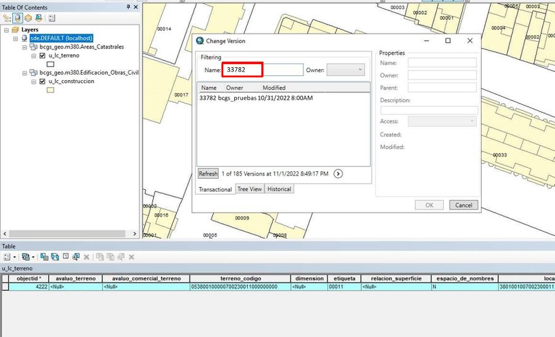Image resolution: width=555 pixels, height=337 pixels.
Task: Click the Name filter input field
Action: (263, 70)
